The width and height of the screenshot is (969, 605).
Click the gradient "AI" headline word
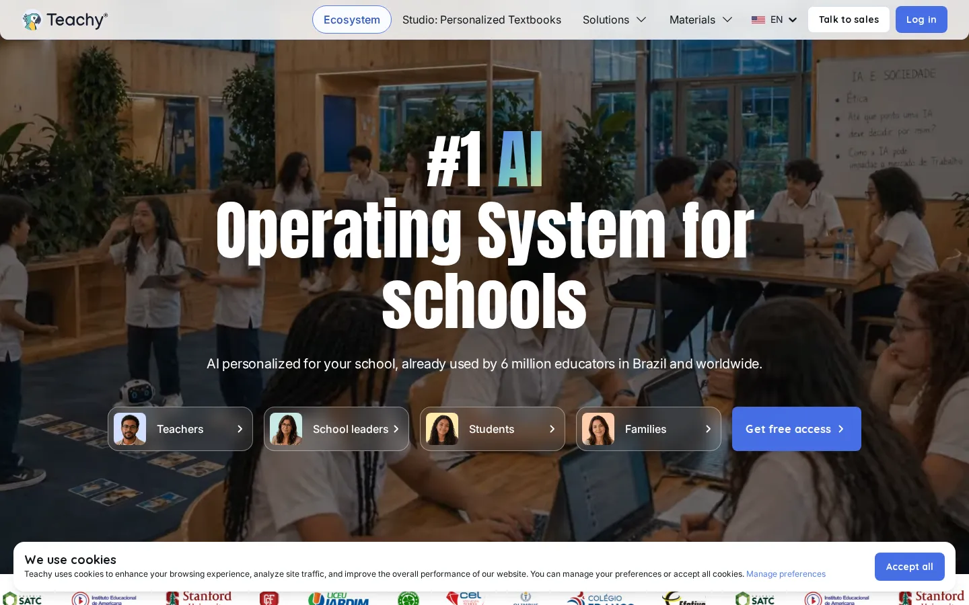click(520, 159)
